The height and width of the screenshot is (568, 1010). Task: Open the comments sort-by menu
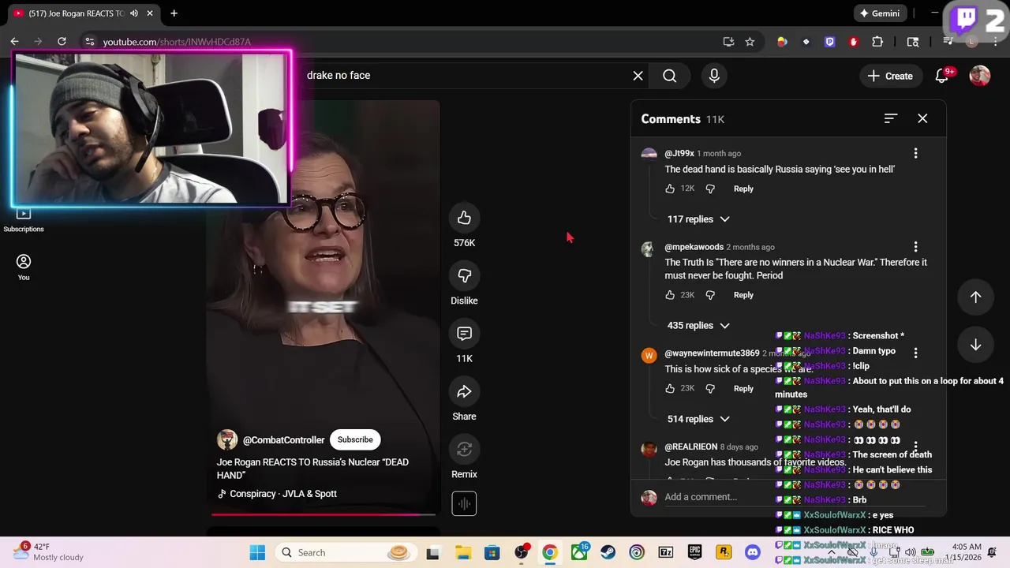[x=891, y=118]
